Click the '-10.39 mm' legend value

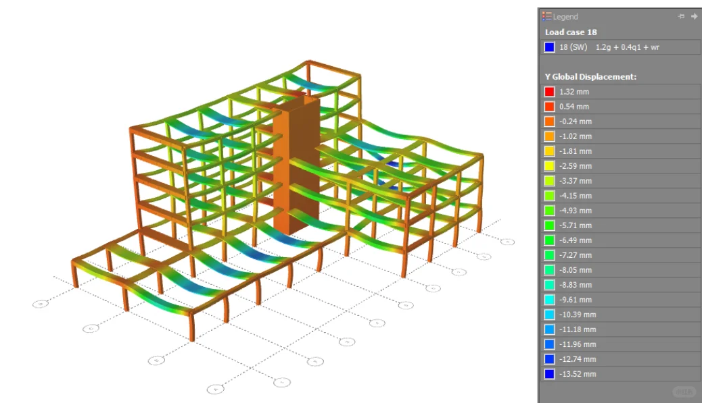[x=578, y=315]
